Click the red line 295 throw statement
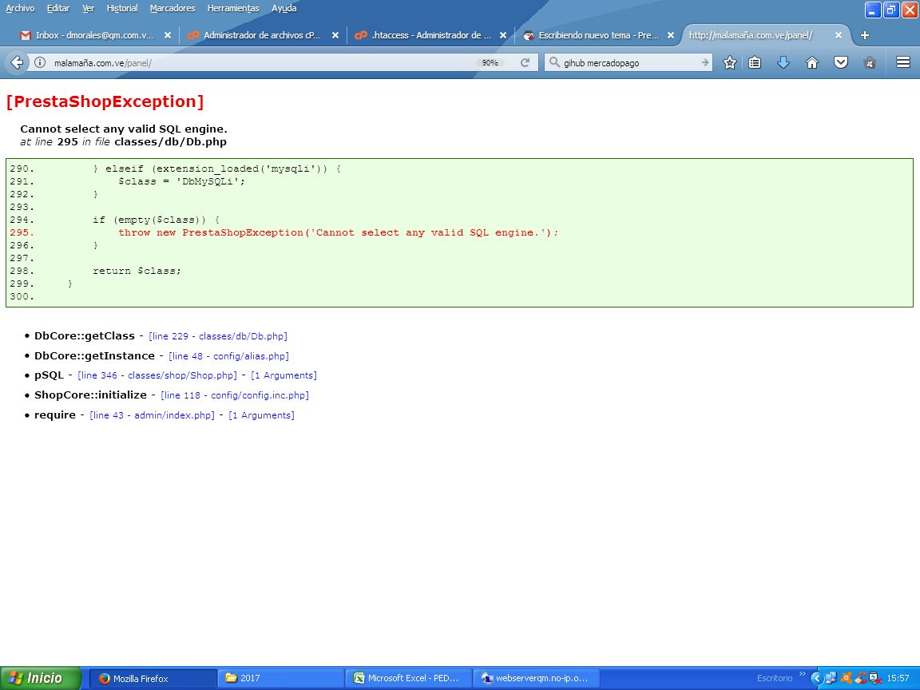 pyautogui.click(x=338, y=233)
